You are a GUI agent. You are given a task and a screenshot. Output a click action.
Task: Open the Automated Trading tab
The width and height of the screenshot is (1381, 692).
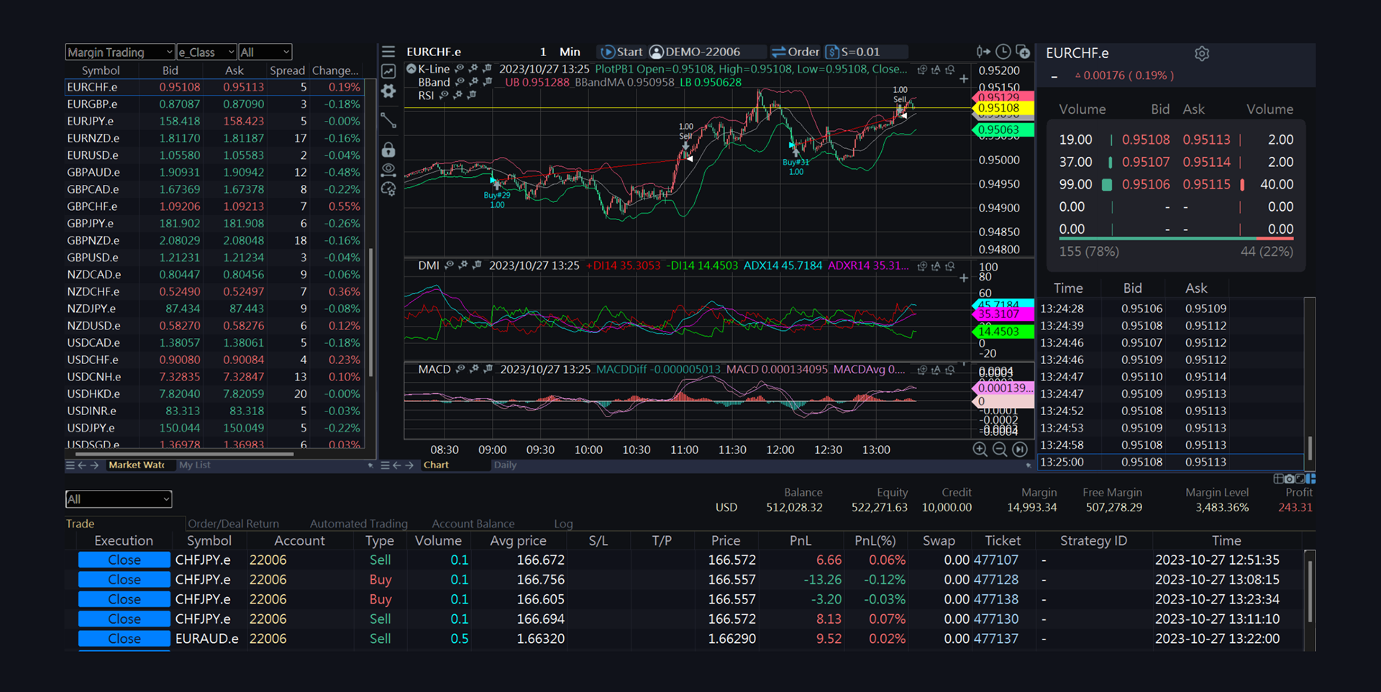tap(359, 524)
